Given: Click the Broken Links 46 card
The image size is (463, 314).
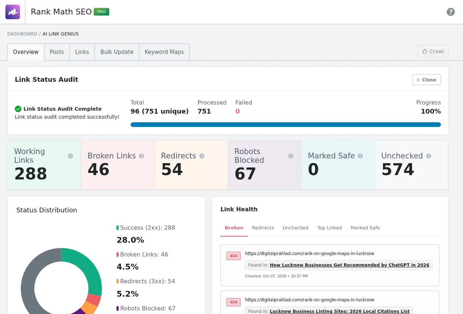Looking at the screenshot, I should tap(118, 165).
